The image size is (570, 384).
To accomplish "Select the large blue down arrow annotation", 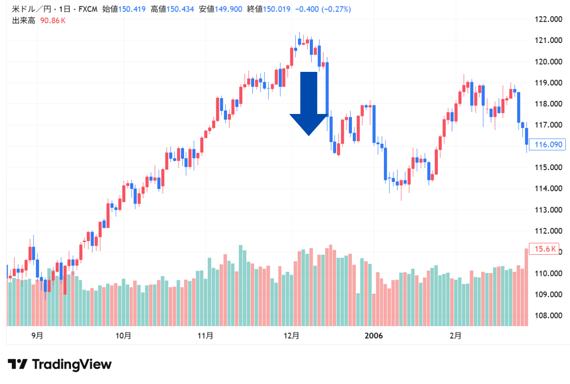I will [309, 102].
